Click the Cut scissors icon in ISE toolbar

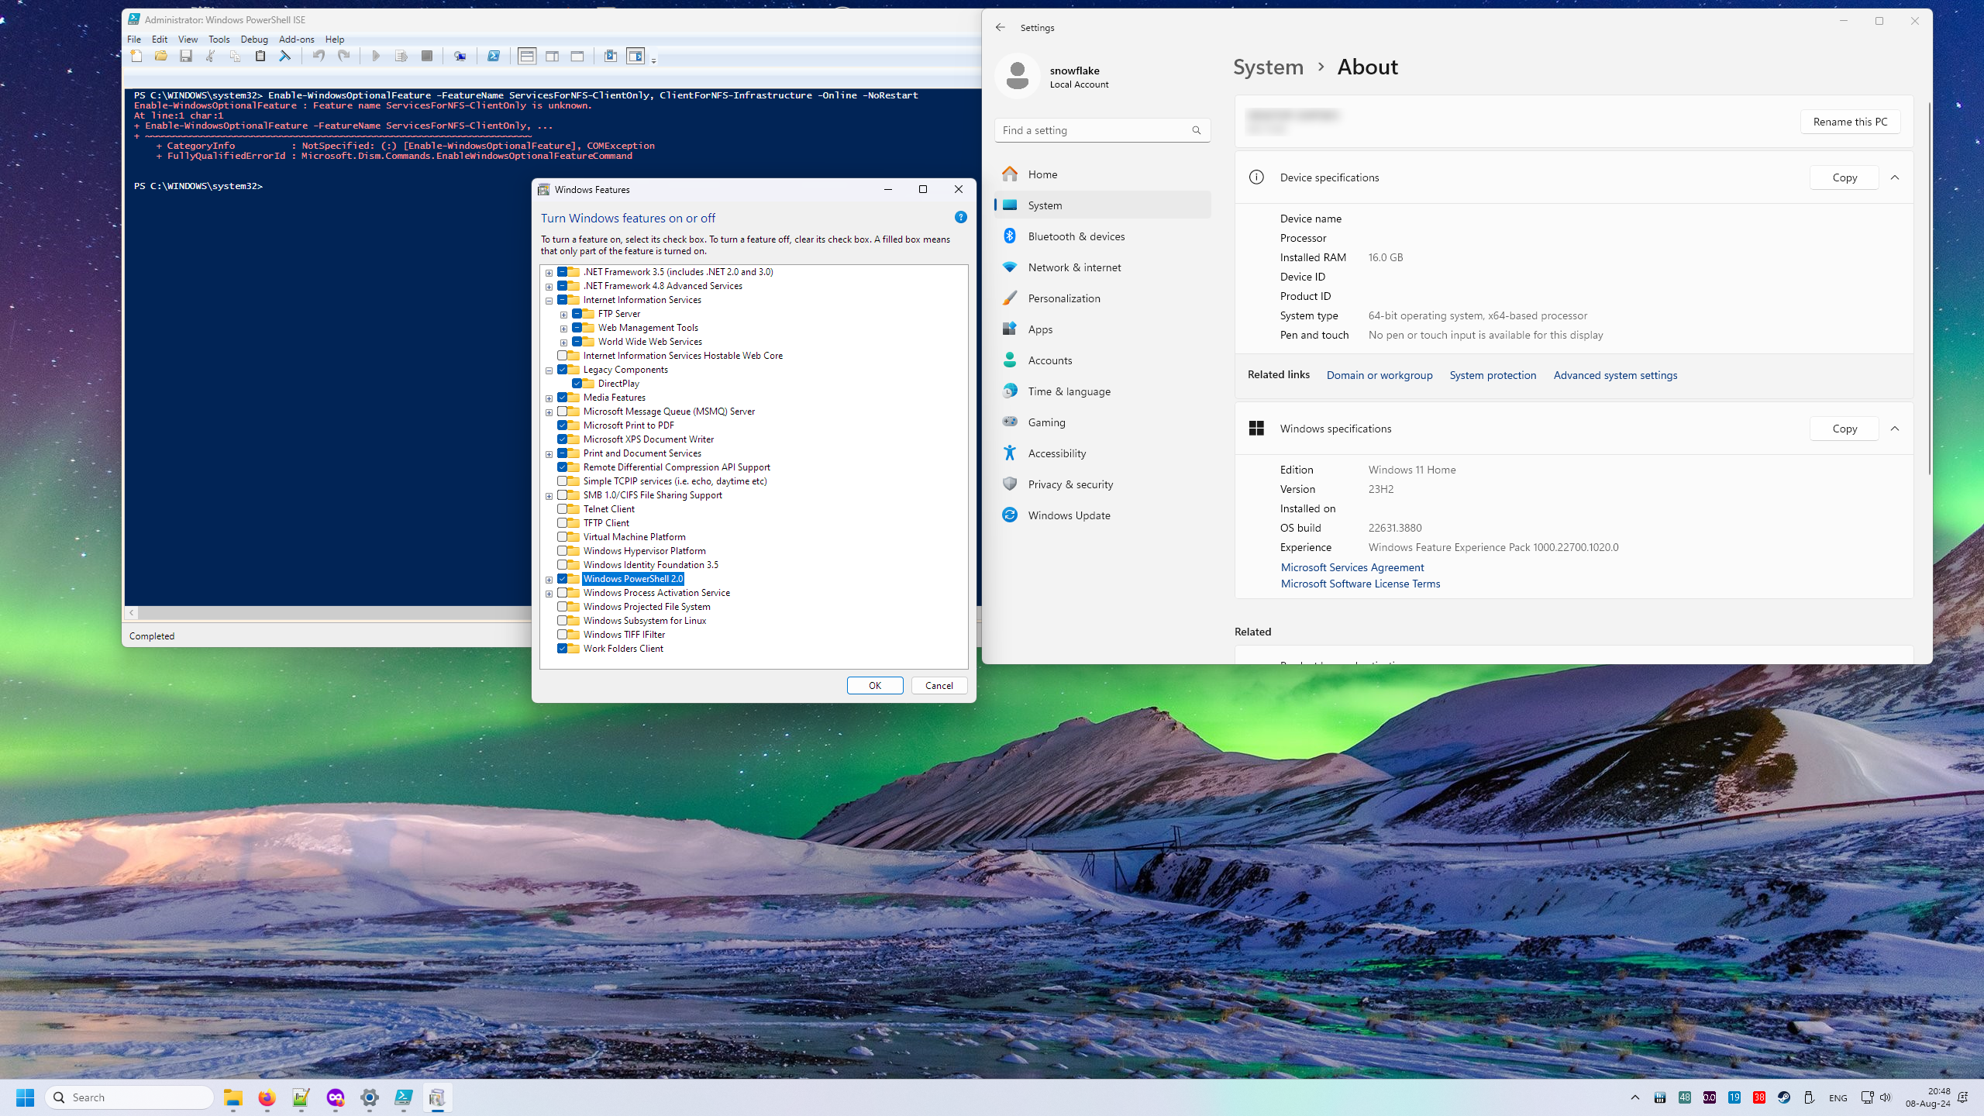pos(210,56)
